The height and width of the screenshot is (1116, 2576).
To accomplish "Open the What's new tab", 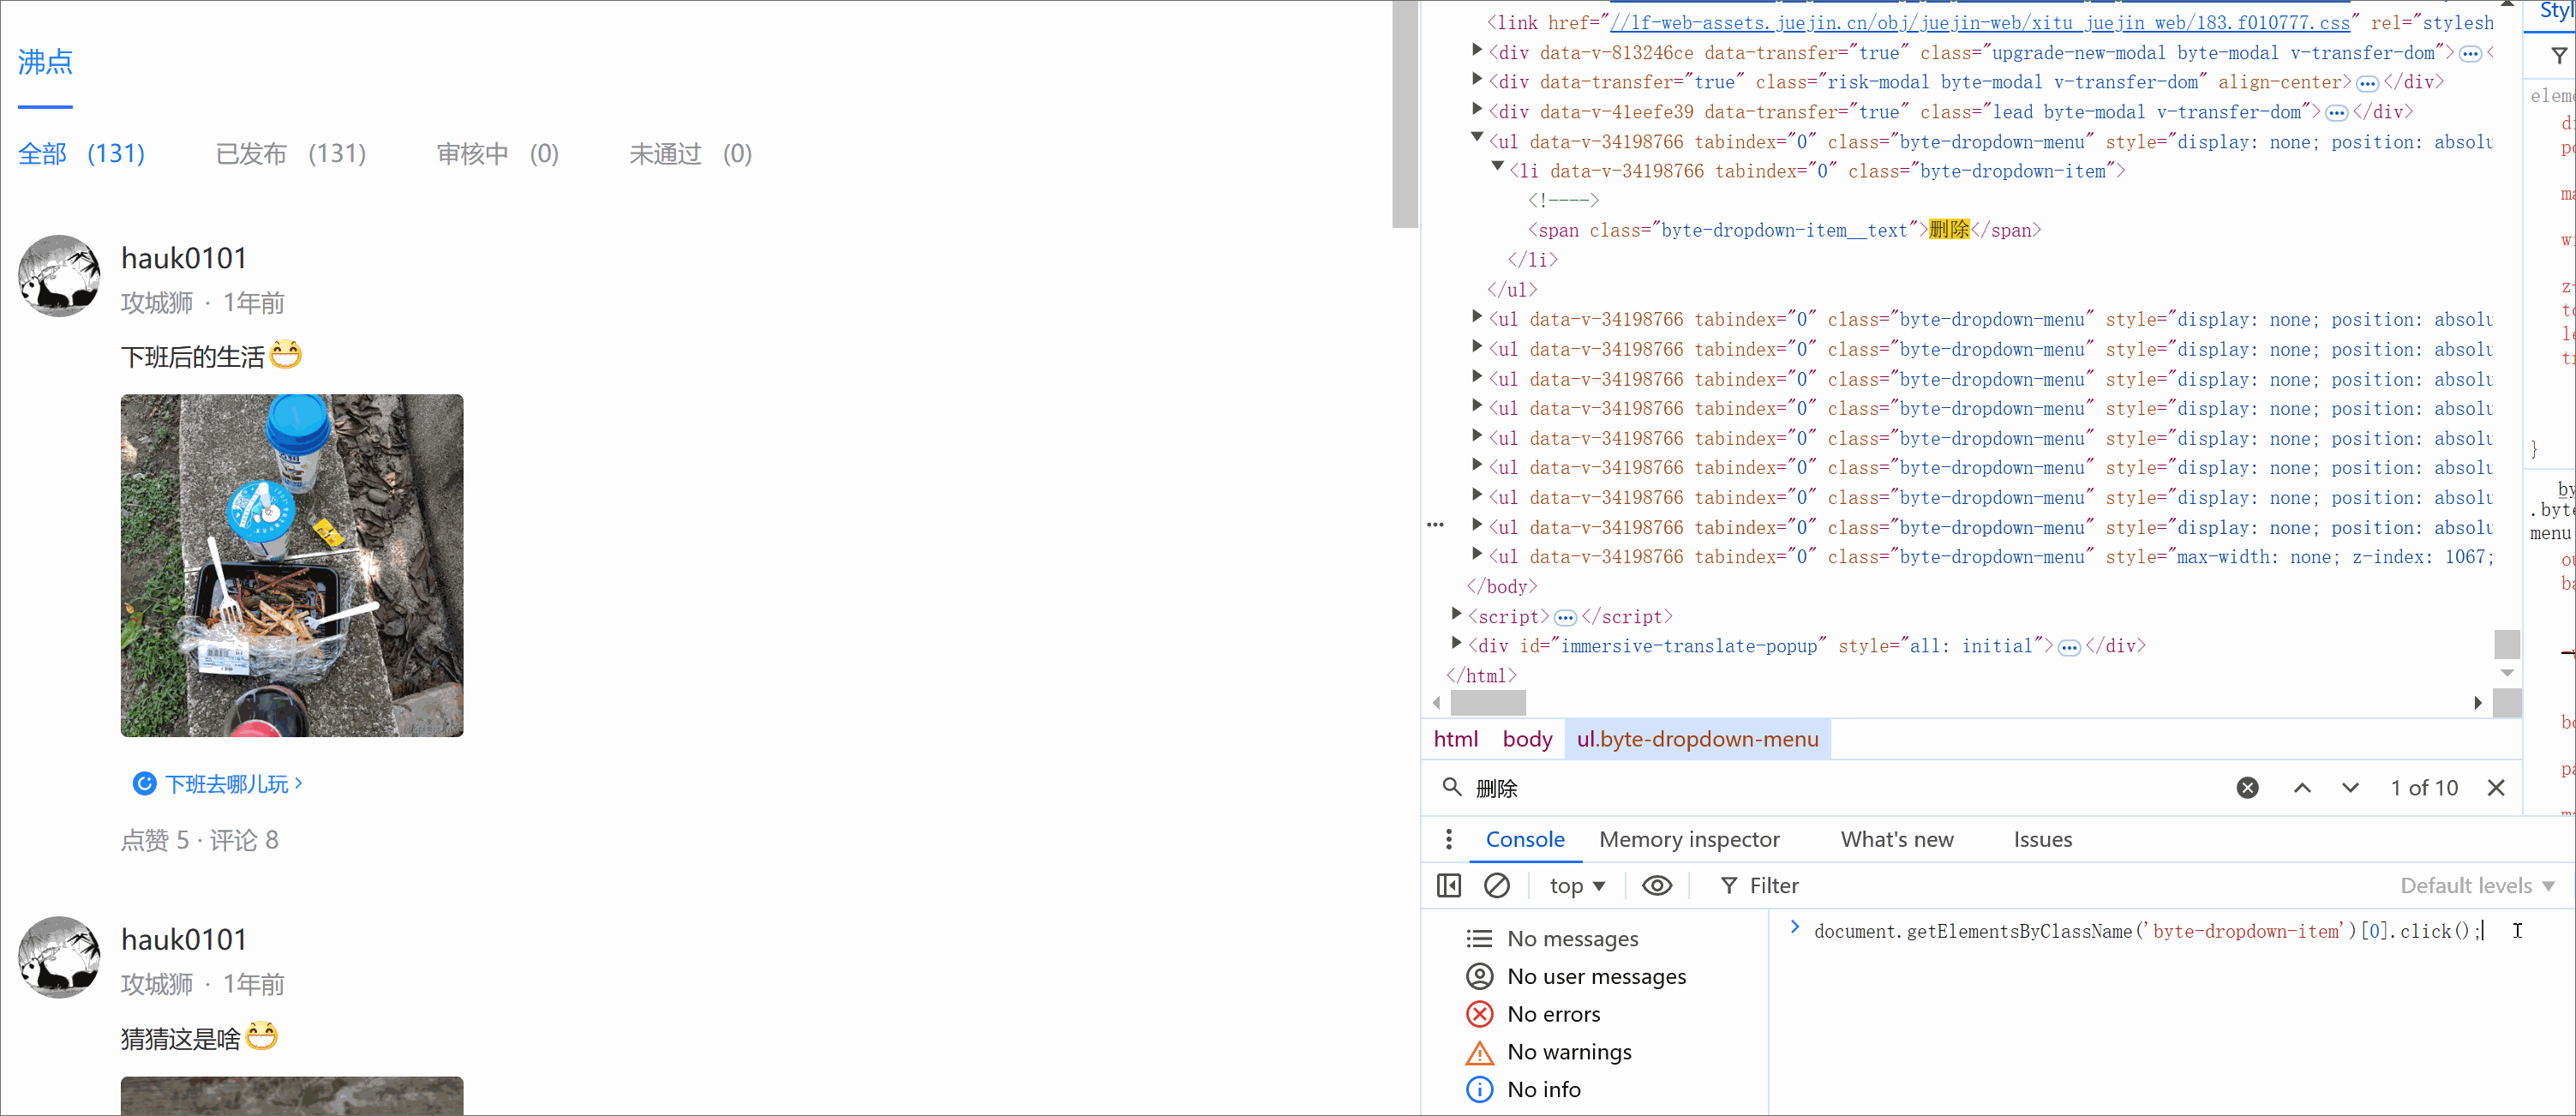I will pyautogui.click(x=1896, y=840).
